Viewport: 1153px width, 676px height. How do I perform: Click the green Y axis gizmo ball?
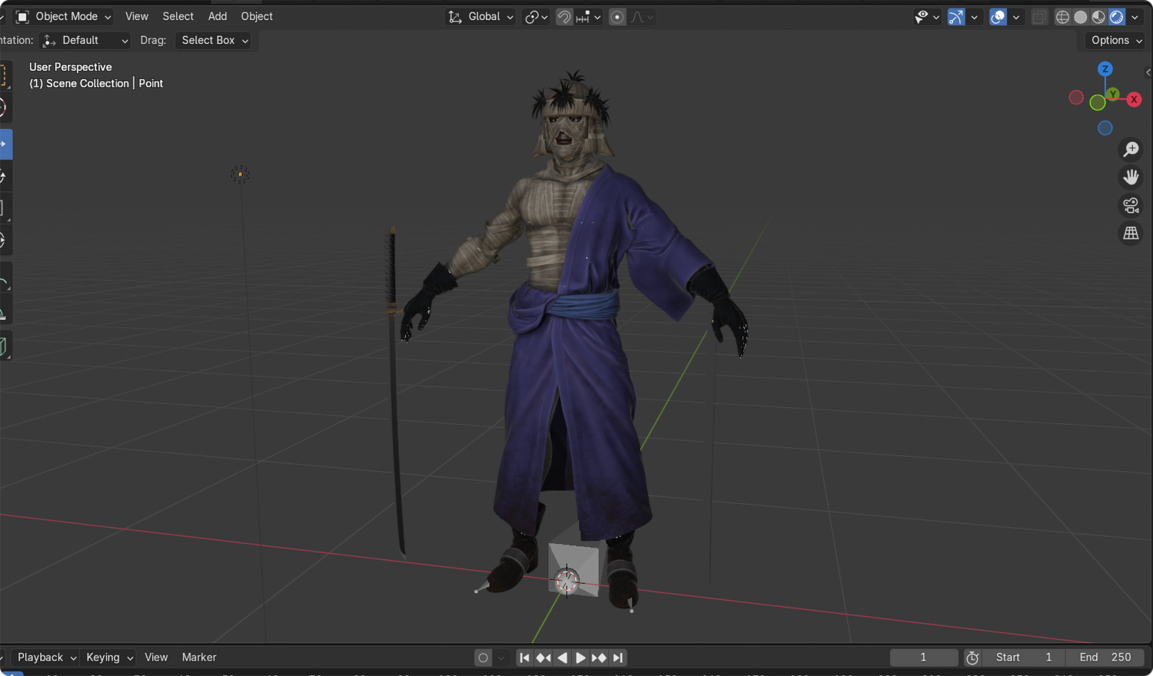pos(1113,94)
